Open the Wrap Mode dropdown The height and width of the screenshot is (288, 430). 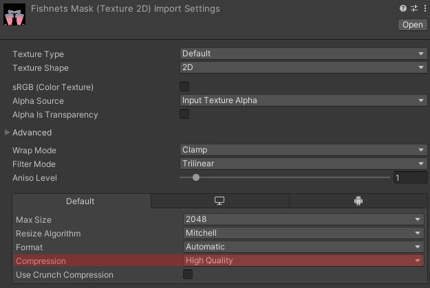(303, 150)
